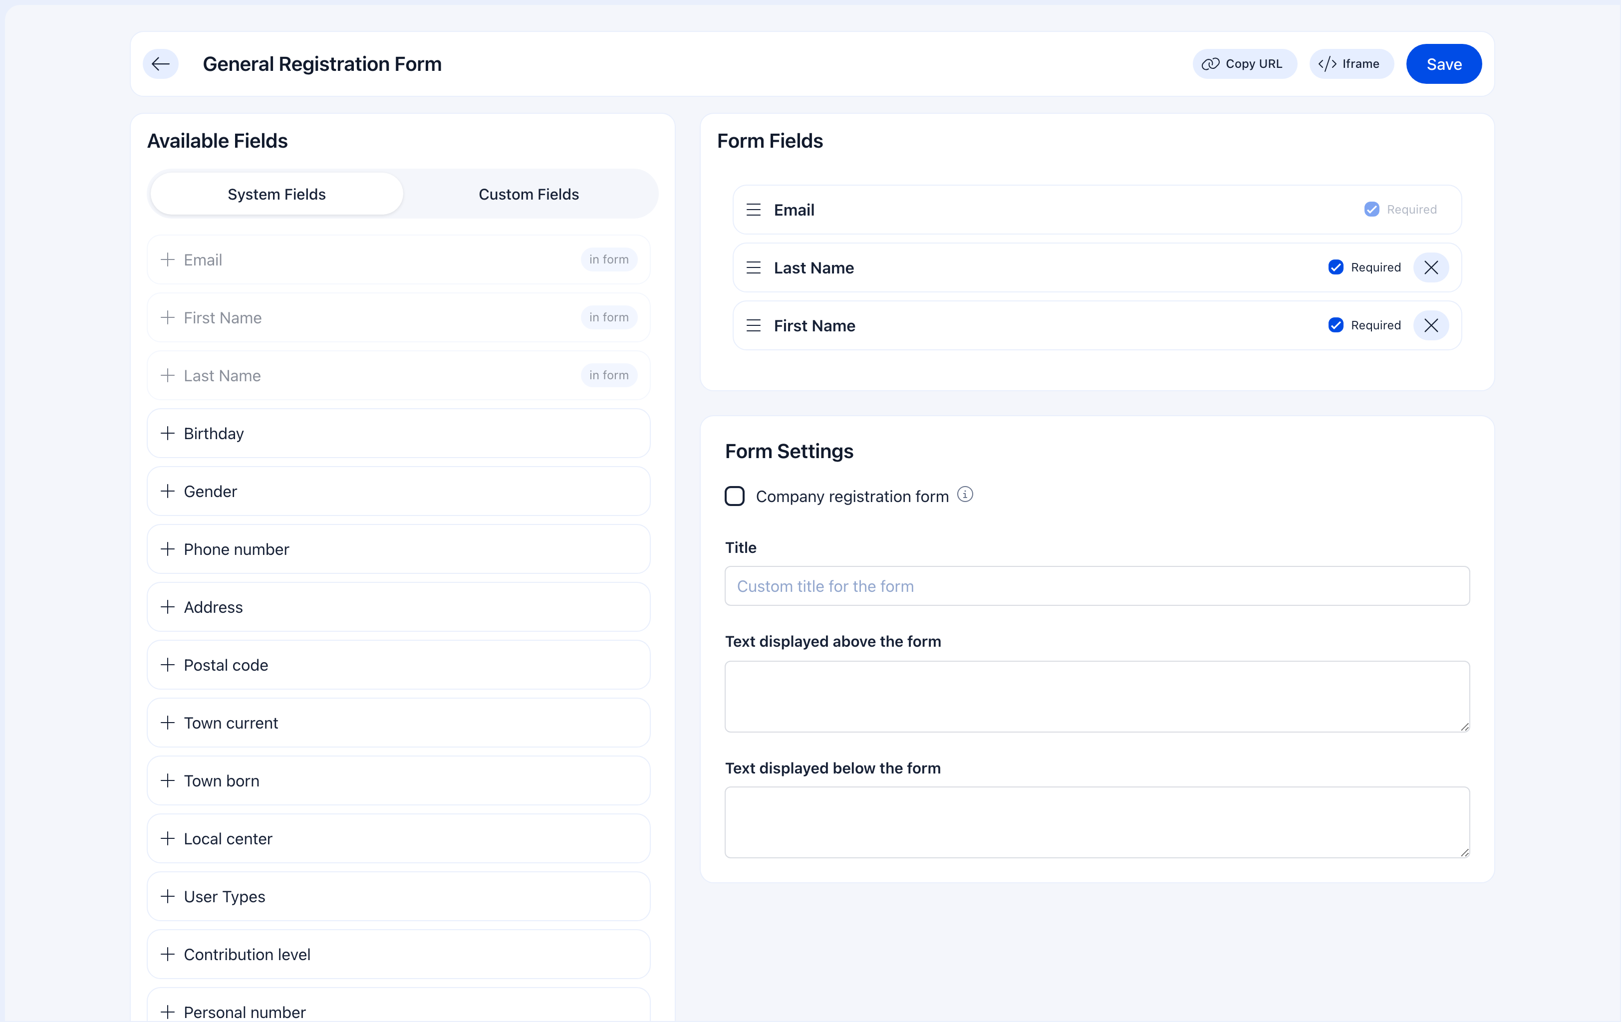Image resolution: width=1621 pixels, height=1022 pixels.
Task: Enable the Company registration form checkbox
Action: (x=735, y=496)
